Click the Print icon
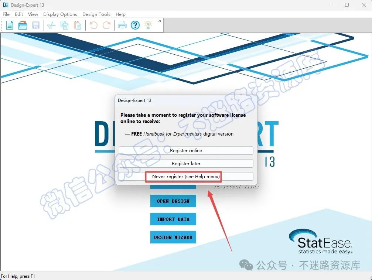The width and height of the screenshot is (372, 280). (x=122, y=25)
